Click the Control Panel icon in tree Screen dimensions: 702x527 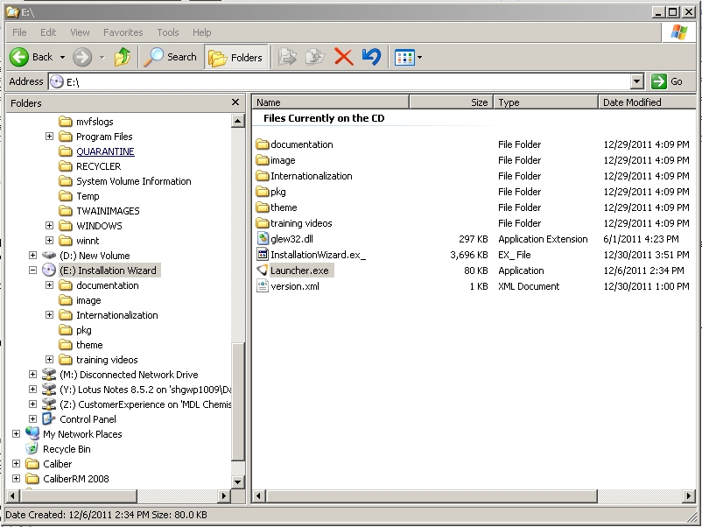point(48,418)
